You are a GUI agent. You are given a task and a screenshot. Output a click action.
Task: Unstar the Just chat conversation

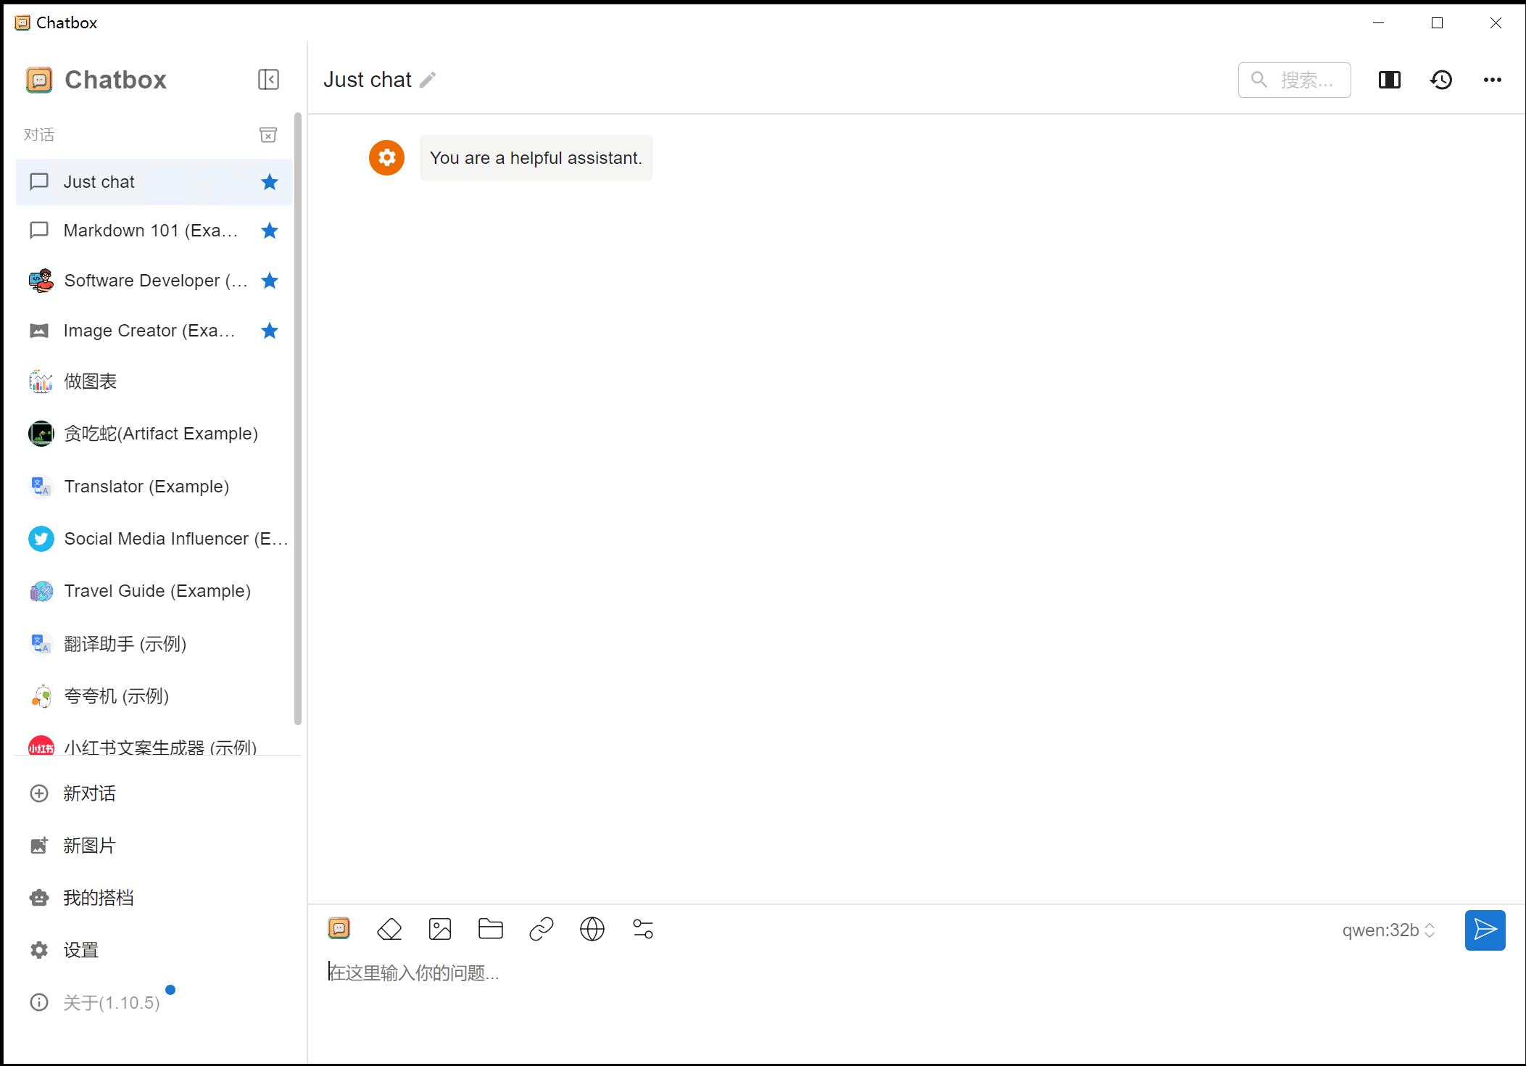click(269, 182)
